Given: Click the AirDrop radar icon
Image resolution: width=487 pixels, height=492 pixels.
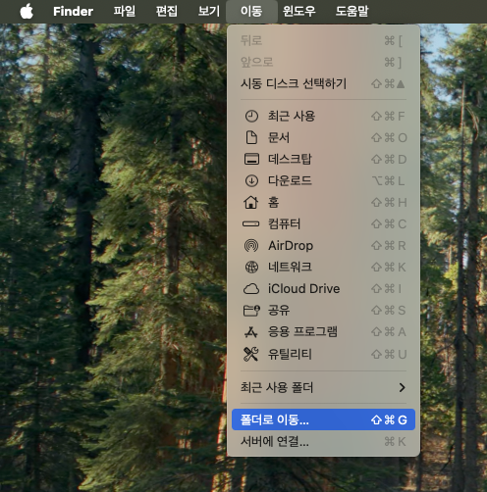Looking at the screenshot, I should (251, 245).
